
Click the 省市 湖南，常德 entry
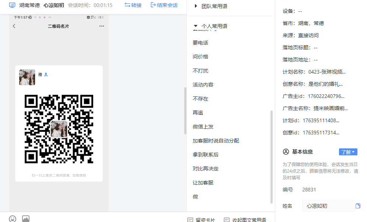303,23
